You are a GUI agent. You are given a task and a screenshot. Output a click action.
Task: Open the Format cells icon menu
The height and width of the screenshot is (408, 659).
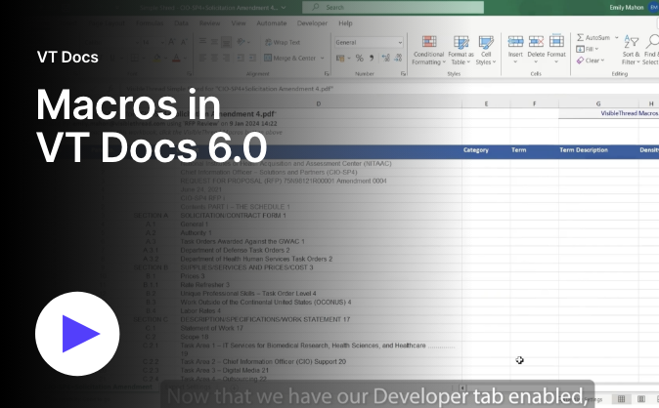tap(556, 47)
